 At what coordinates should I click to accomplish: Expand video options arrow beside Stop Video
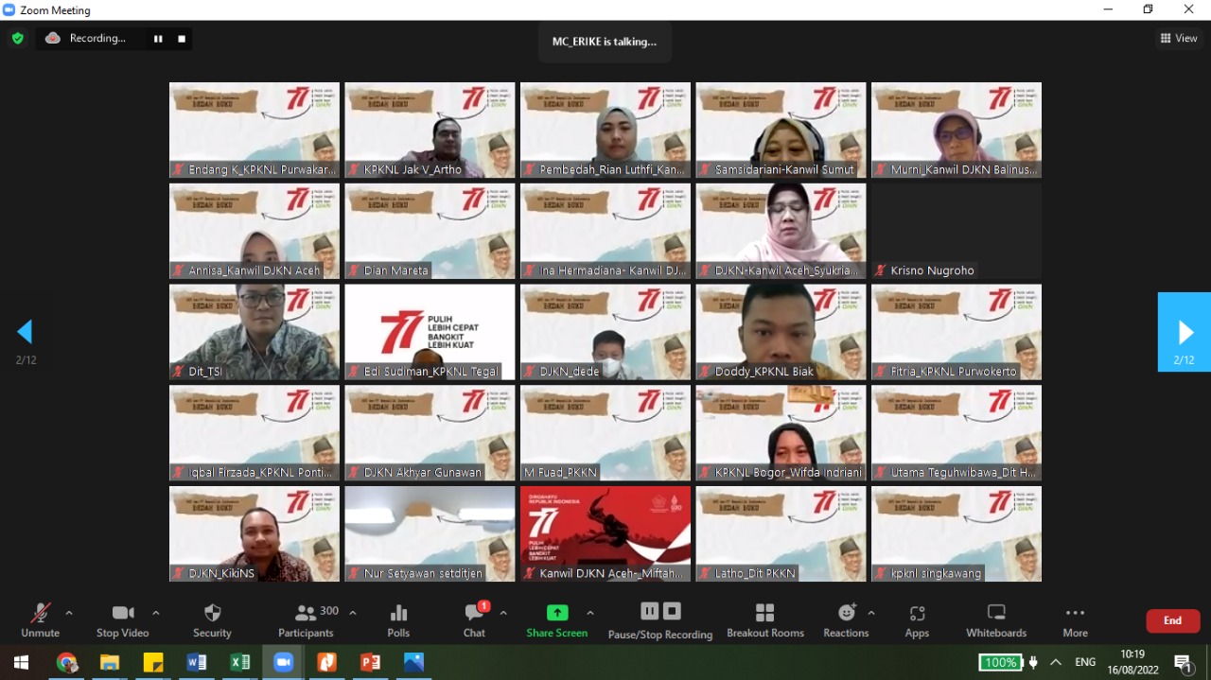click(156, 613)
